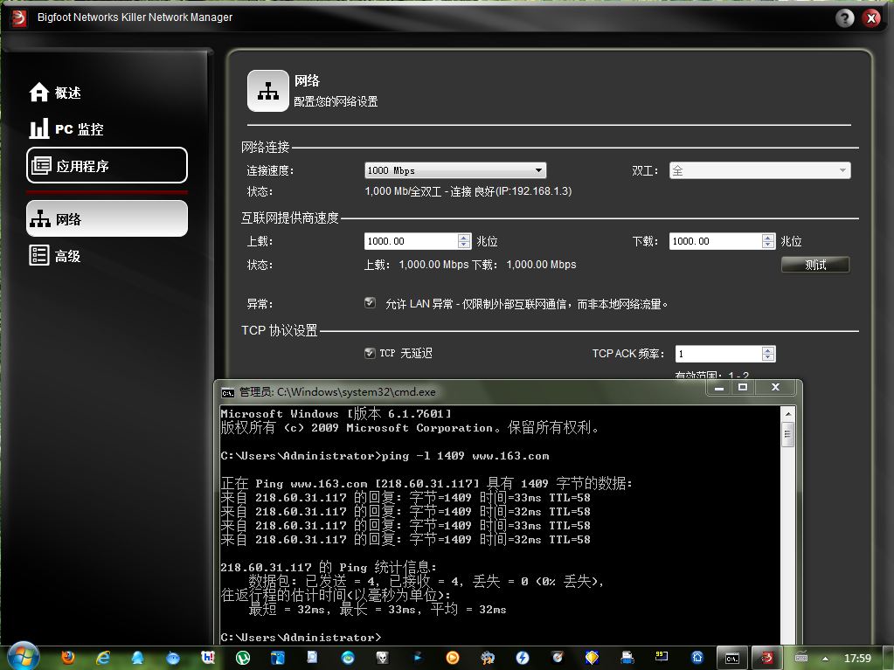Increase 下载 download speed with up arrow
This screenshot has width=894, height=670.
click(x=768, y=238)
